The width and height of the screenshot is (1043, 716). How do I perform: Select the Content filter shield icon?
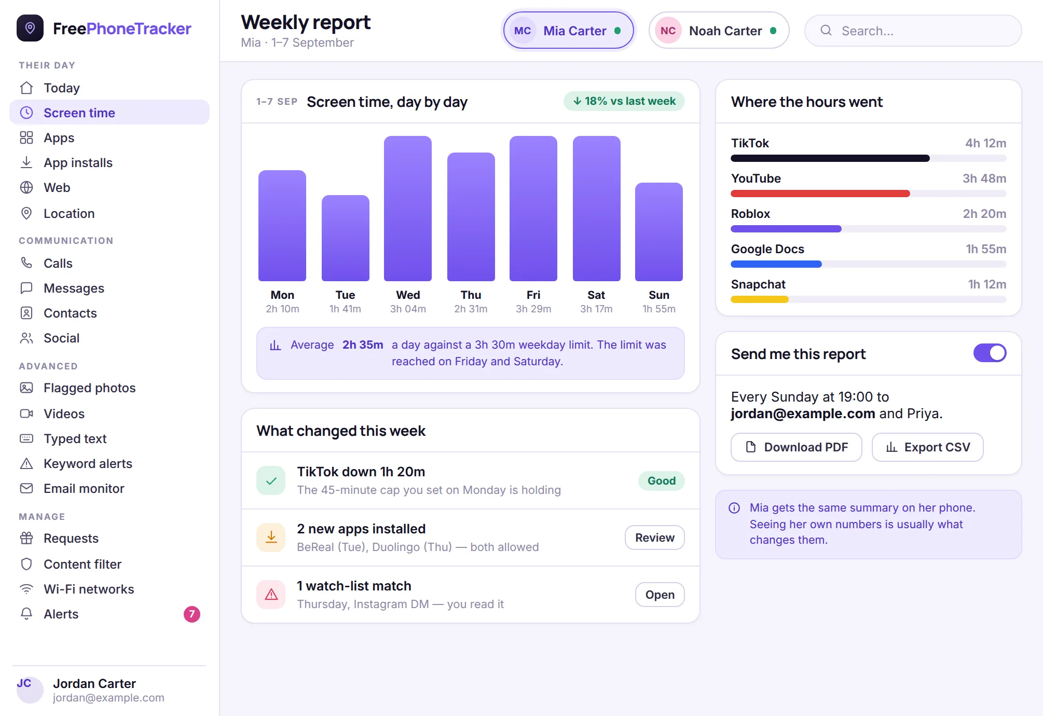26,564
